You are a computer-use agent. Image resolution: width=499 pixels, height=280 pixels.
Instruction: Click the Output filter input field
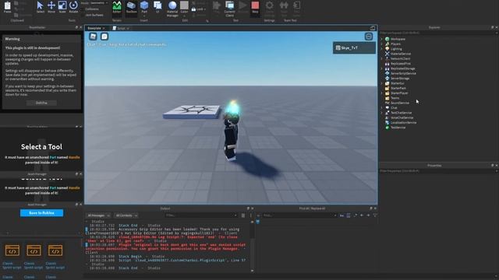click(x=201, y=215)
